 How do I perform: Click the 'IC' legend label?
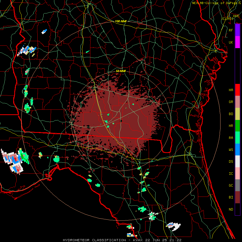click(x=231, y=174)
